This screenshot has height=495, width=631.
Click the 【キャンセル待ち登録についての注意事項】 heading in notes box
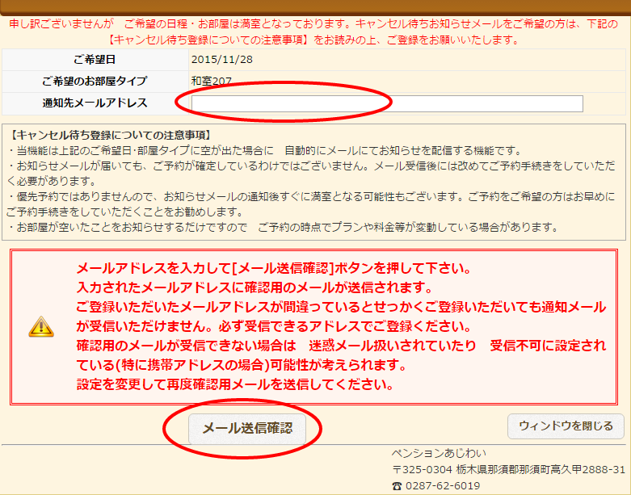[x=110, y=135]
